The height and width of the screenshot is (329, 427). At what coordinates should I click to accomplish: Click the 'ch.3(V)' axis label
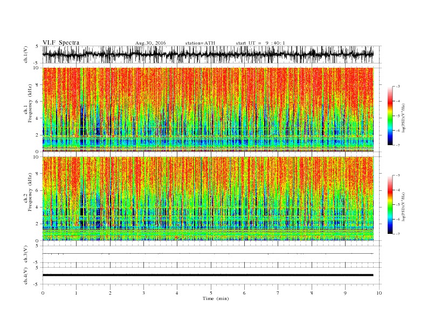26,254
